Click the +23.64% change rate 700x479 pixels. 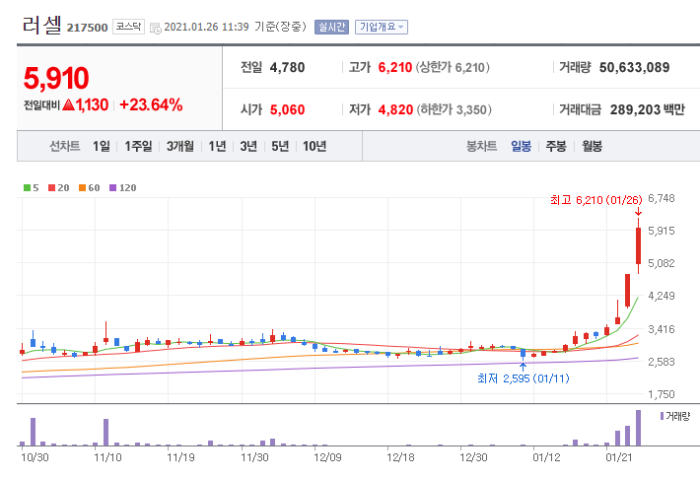(151, 104)
